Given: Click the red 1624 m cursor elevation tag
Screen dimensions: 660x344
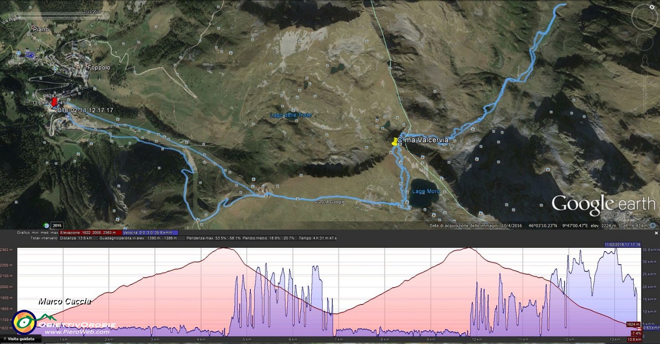Looking at the screenshot, I should click(x=633, y=324).
